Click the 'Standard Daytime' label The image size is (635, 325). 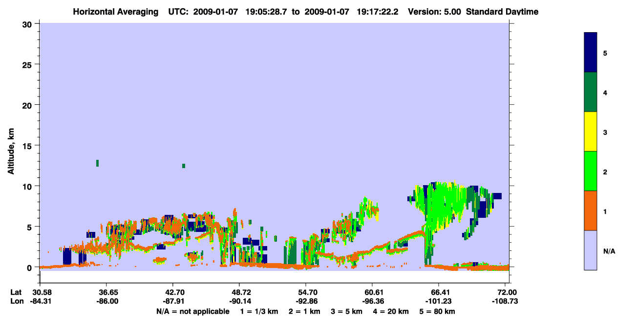503,12
